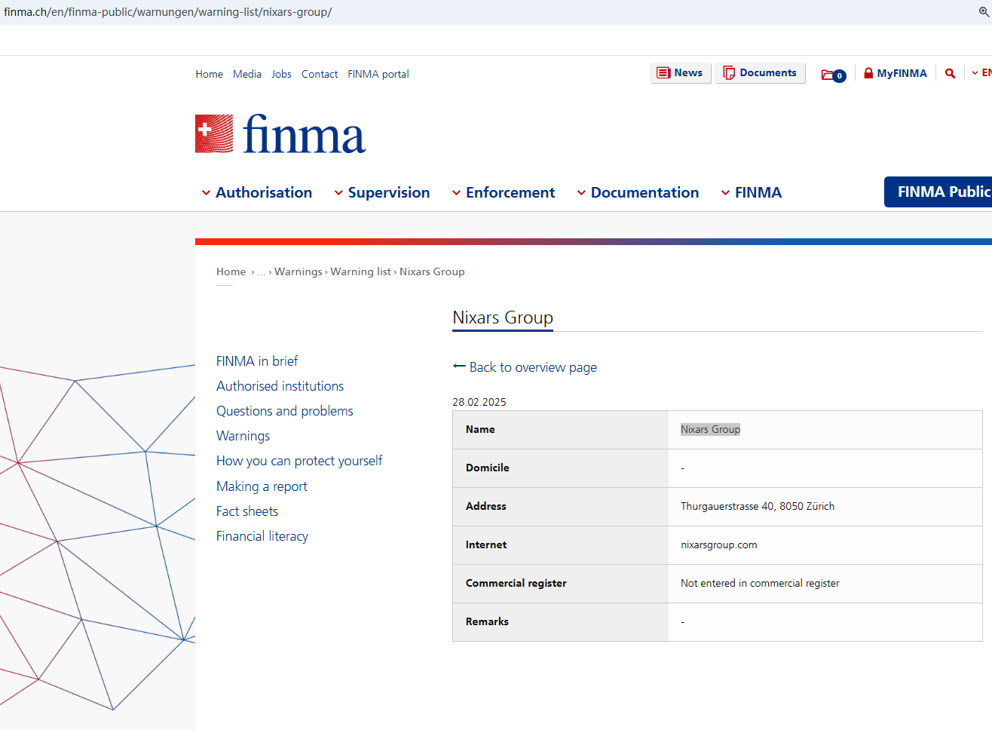Open the FINMA portal link
The height and width of the screenshot is (730, 992).
[x=378, y=74]
